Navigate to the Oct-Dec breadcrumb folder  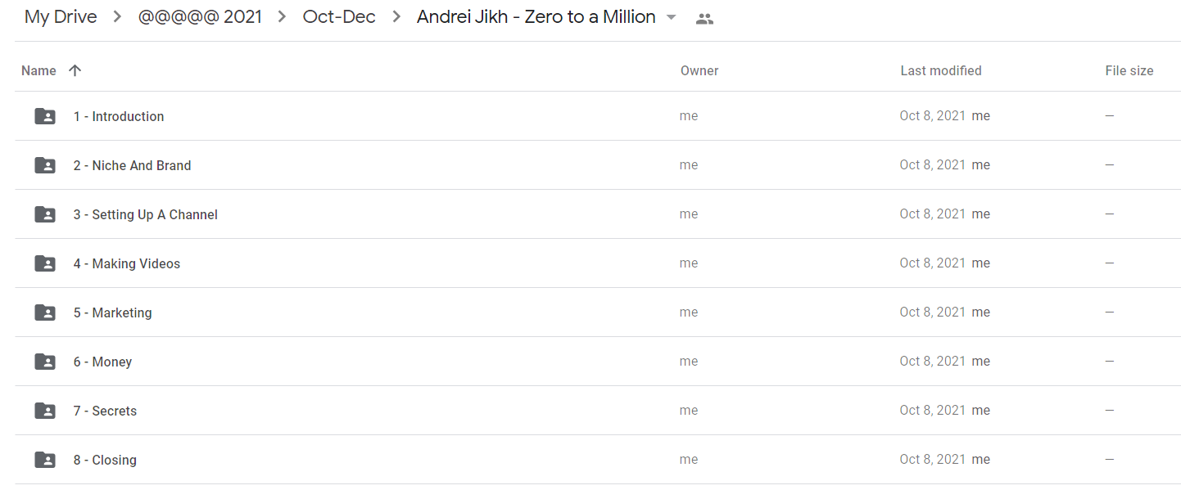coord(339,17)
